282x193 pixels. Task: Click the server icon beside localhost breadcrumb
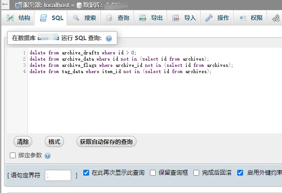click(x=18, y=5)
